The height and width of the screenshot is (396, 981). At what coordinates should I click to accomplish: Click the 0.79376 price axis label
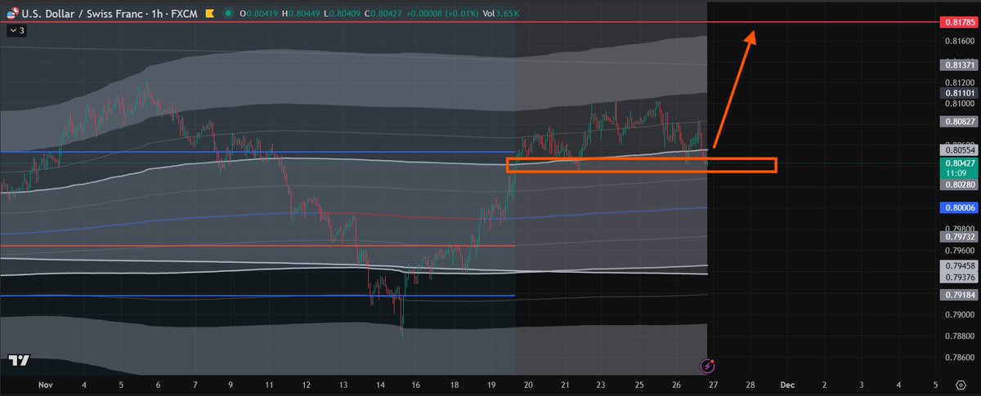tap(957, 277)
